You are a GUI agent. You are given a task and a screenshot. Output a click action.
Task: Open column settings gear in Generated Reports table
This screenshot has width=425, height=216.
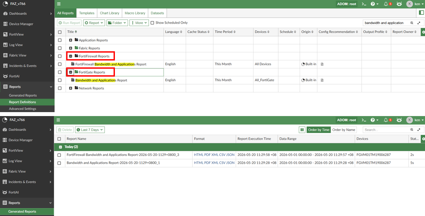(423, 139)
